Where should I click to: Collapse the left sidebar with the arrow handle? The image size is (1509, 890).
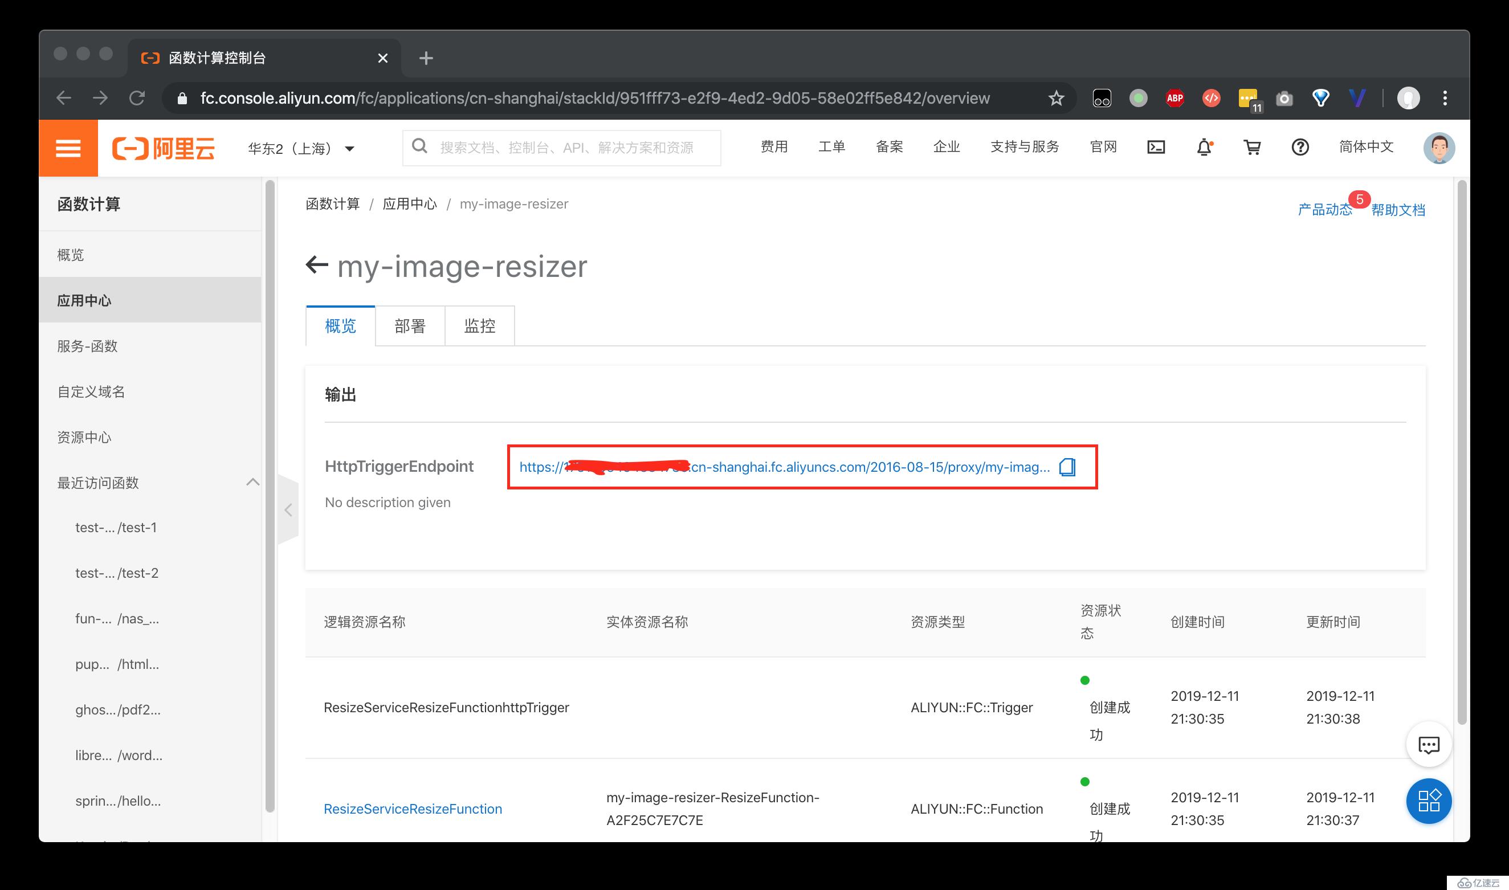coord(288,510)
